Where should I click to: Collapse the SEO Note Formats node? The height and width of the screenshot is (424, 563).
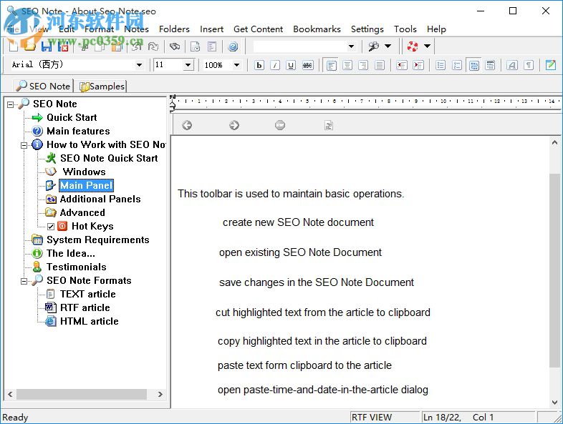point(24,281)
